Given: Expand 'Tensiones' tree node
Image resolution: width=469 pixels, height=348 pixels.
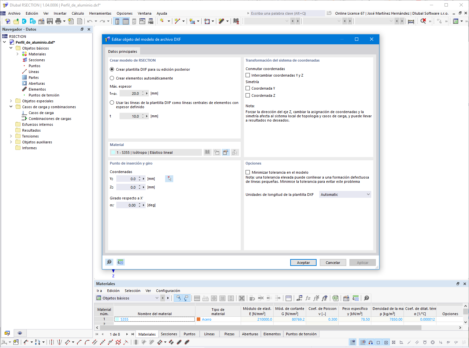Looking at the screenshot, I should 11,136.
